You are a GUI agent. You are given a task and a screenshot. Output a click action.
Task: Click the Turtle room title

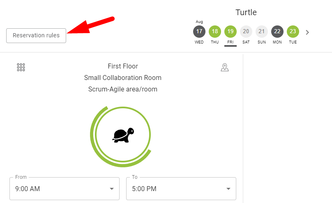point(246,12)
